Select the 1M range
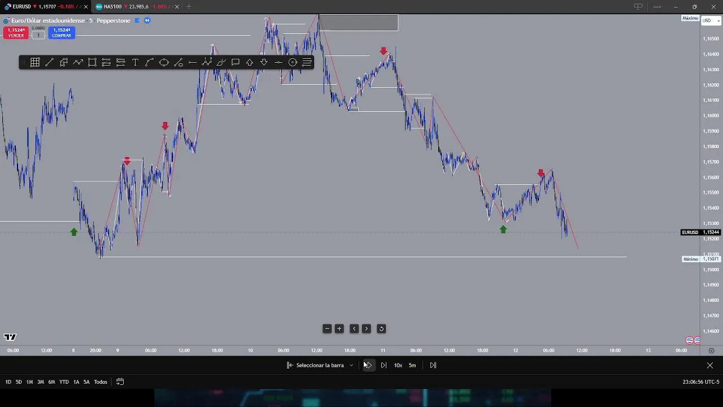723x407 pixels. pos(29,382)
